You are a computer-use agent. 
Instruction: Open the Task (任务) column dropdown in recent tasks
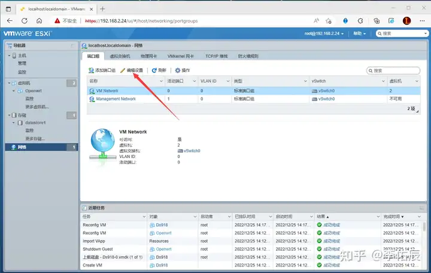144,217
